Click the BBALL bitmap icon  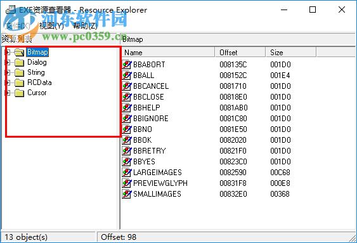point(127,75)
